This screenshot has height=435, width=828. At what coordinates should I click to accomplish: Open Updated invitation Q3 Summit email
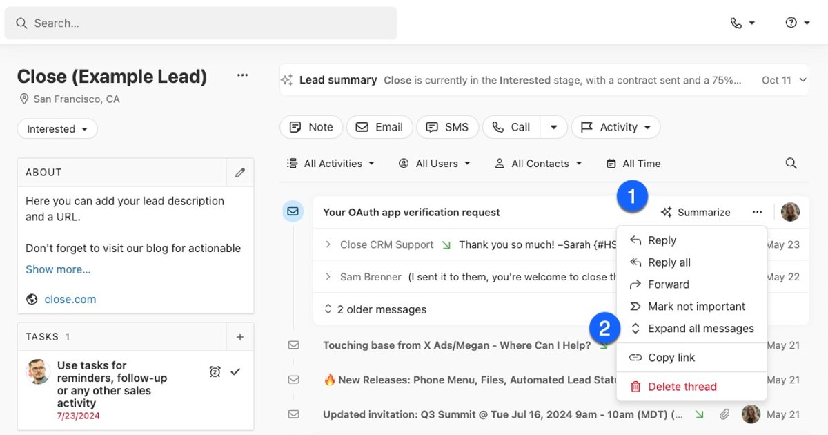pos(503,414)
